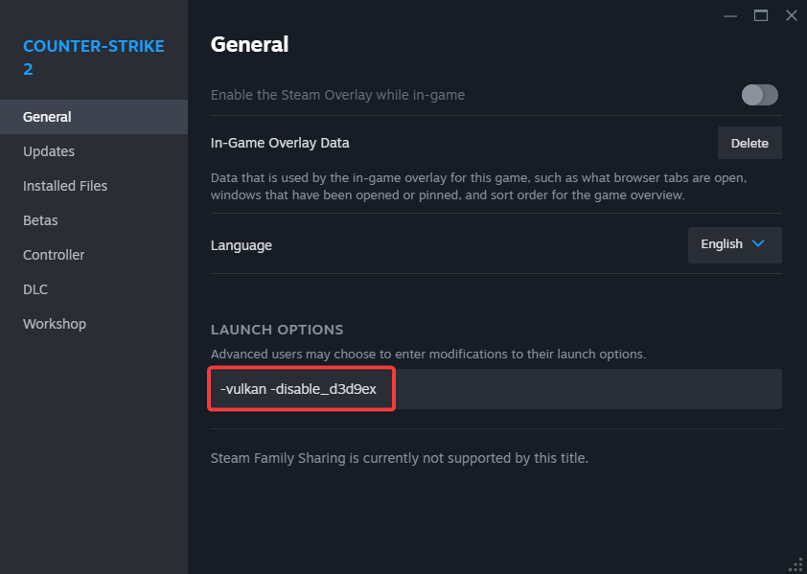Open the Workshop section
Screen dimensions: 807x574
point(55,324)
